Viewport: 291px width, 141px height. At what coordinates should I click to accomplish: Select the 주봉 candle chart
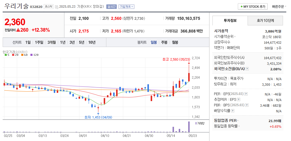pyautogui.click(x=164, y=42)
